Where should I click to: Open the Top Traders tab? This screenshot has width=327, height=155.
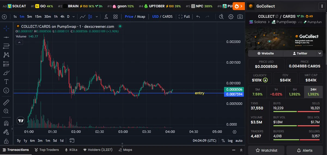click(47, 150)
